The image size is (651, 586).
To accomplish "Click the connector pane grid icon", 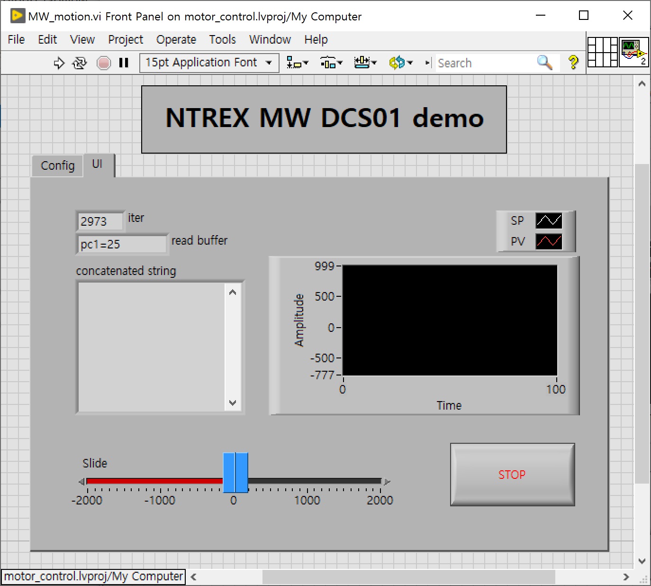I will pyautogui.click(x=602, y=52).
